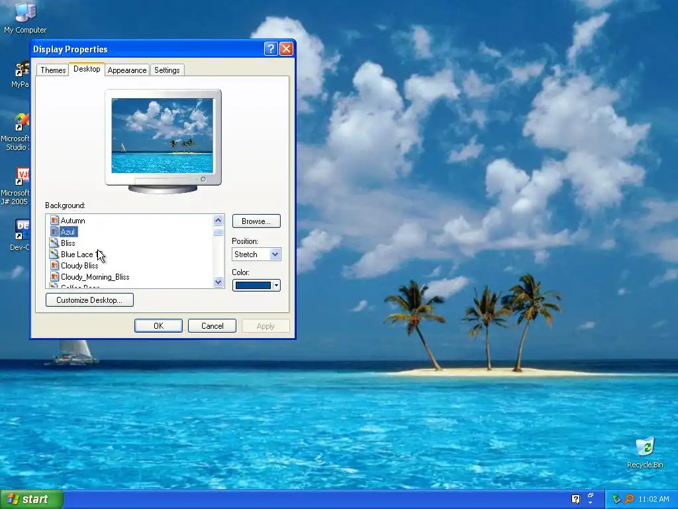Switch to the Themes tab
Image resolution: width=678 pixels, height=509 pixels.
53,70
